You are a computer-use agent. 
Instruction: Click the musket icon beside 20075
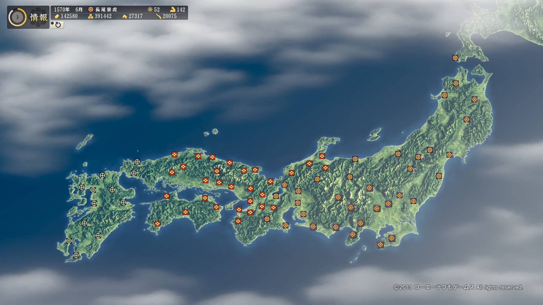158,16
